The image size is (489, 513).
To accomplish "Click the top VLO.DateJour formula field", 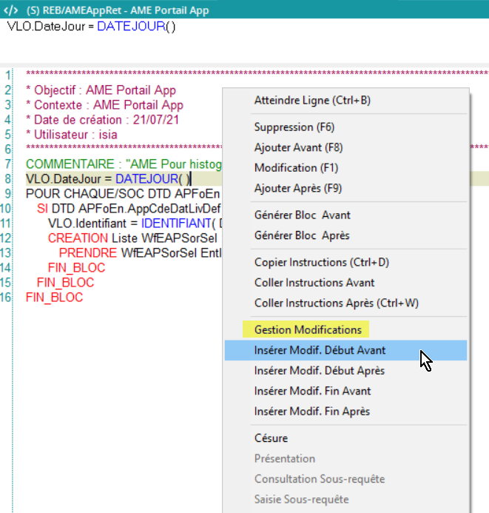I will 91,27.
